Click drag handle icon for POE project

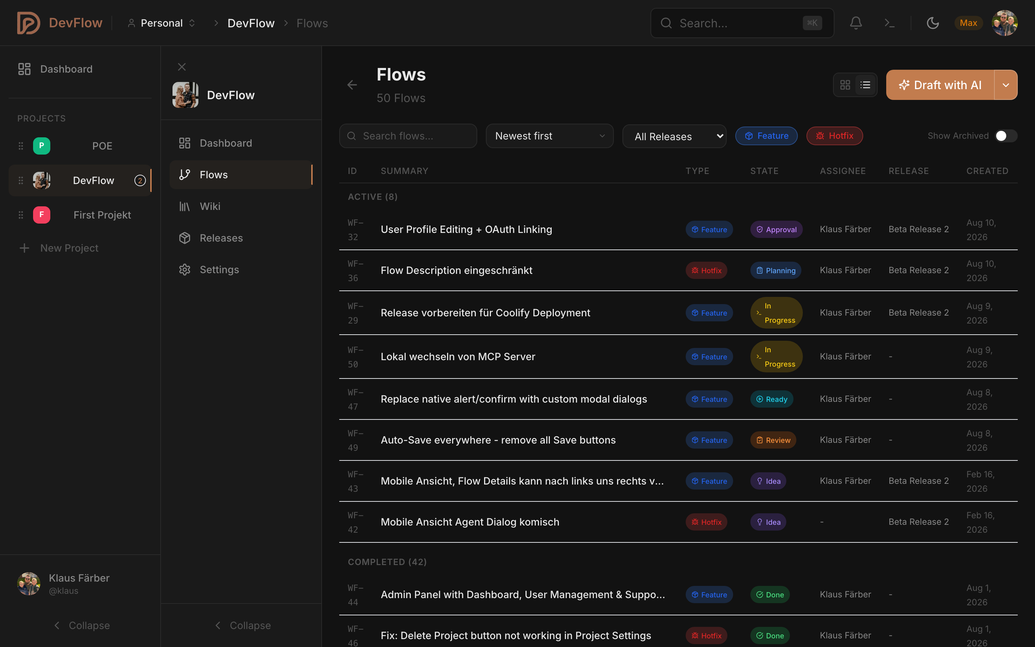20,146
